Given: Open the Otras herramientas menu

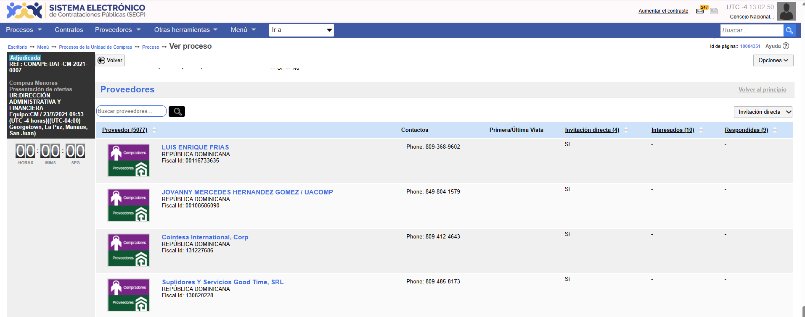Looking at the screenshot, I should [185, 30].
